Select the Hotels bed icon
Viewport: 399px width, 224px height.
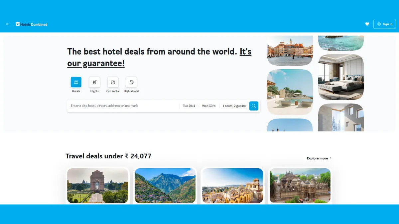coord(76,82)
